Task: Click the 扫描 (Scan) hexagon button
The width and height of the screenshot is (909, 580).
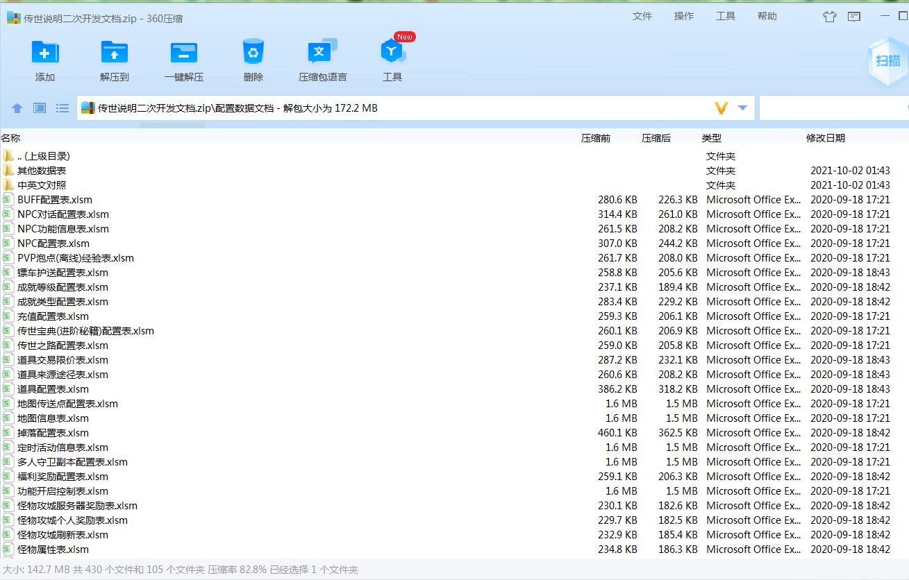Action: point(887,61)
